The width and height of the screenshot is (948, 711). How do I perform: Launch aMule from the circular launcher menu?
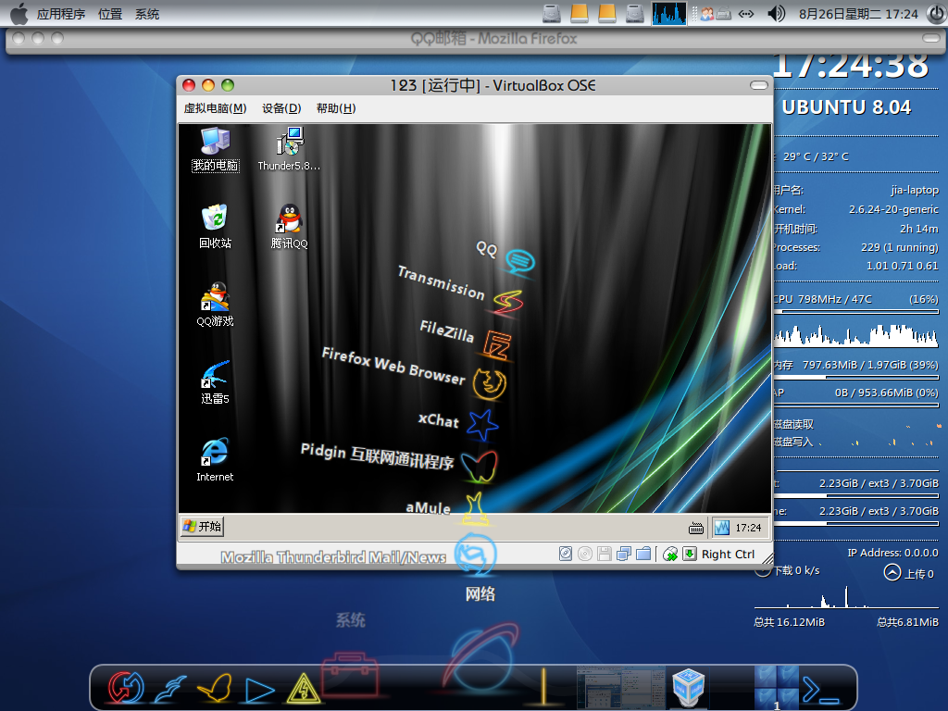point(475,508)
